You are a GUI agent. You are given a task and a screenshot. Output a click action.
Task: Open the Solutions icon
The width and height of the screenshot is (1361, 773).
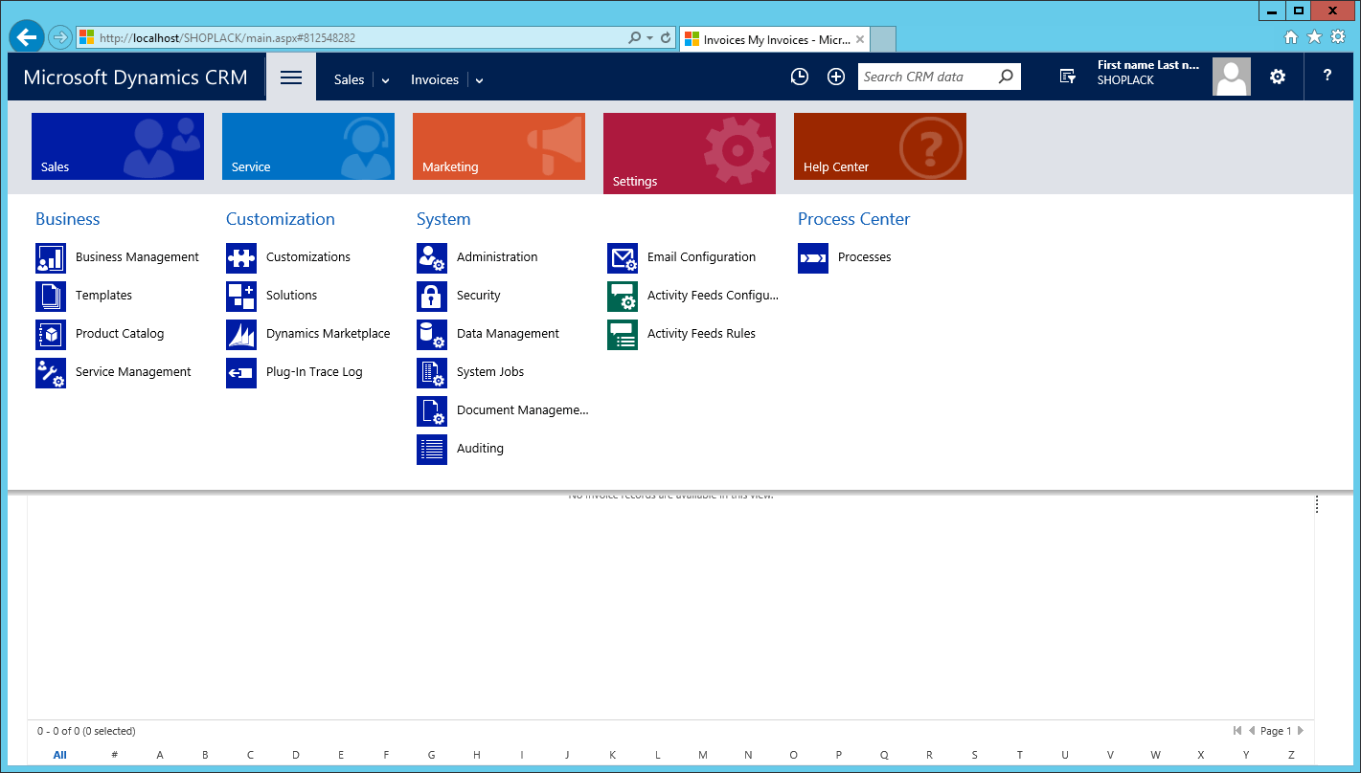241,296
